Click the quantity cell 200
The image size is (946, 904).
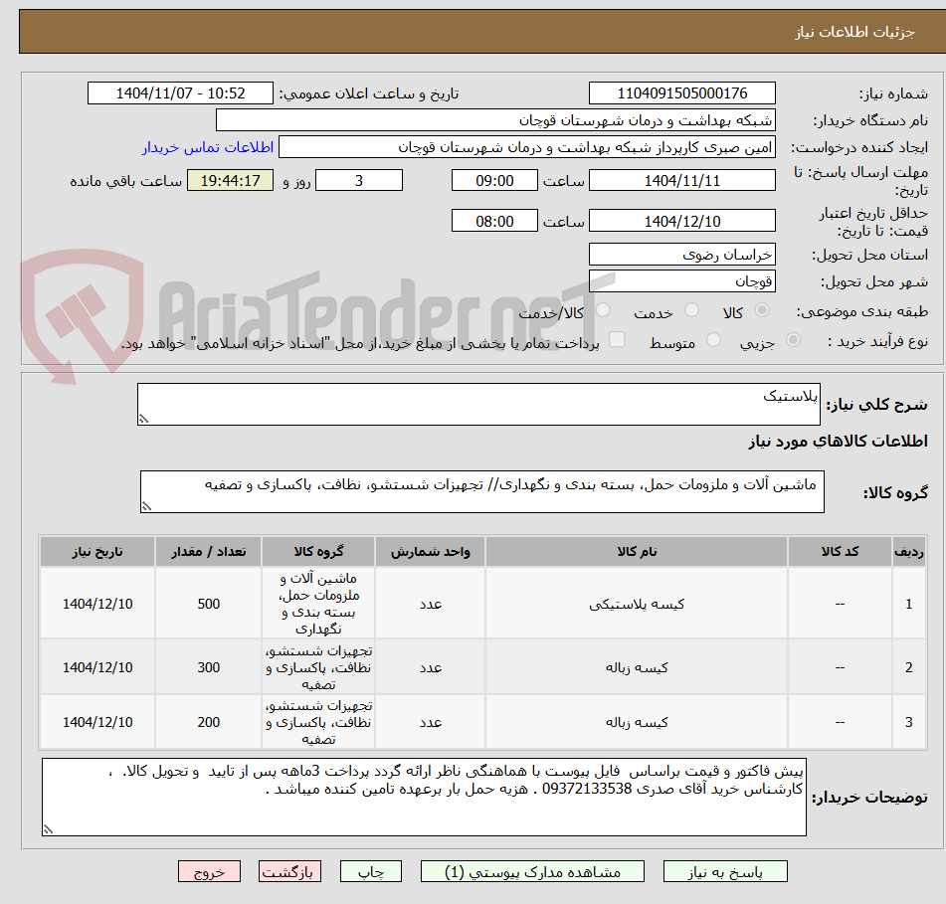208,722
